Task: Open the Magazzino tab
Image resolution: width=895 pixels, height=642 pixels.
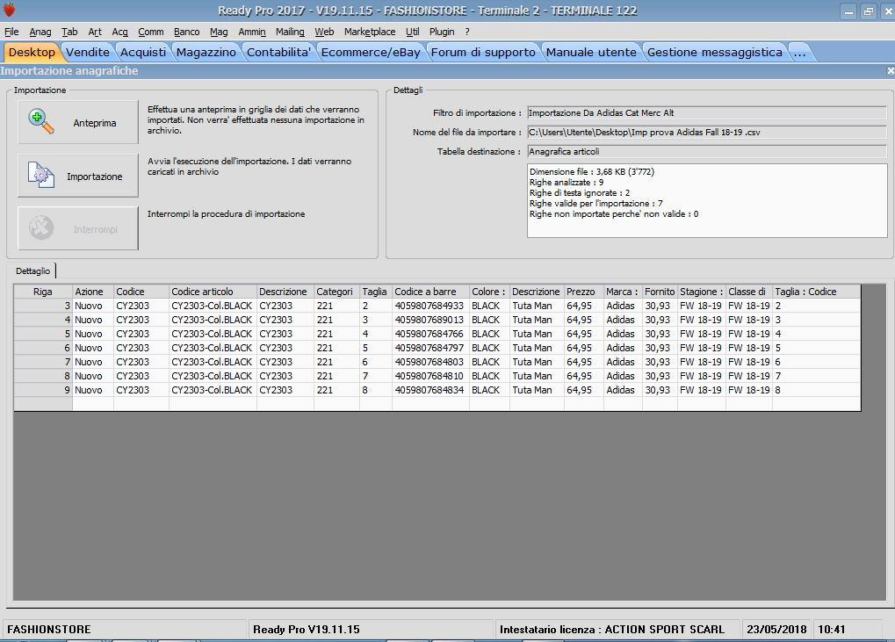Action: 206,53
